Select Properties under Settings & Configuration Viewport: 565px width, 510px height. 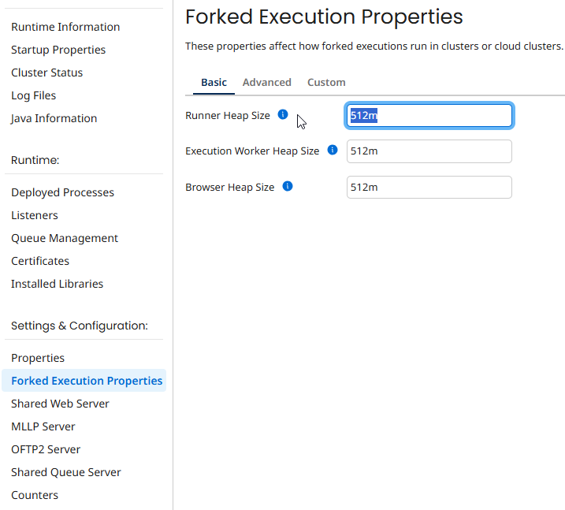[38, 358]
